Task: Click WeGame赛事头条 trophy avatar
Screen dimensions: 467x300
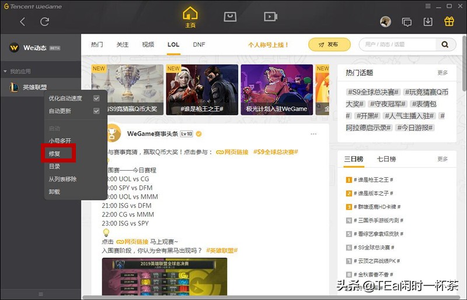Action: [x=113, y=133]
